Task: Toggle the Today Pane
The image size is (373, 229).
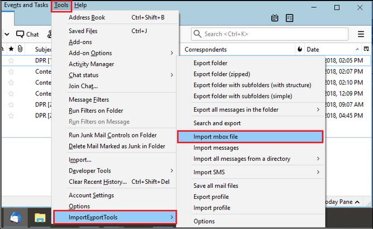Action: [x=343, y=202]
